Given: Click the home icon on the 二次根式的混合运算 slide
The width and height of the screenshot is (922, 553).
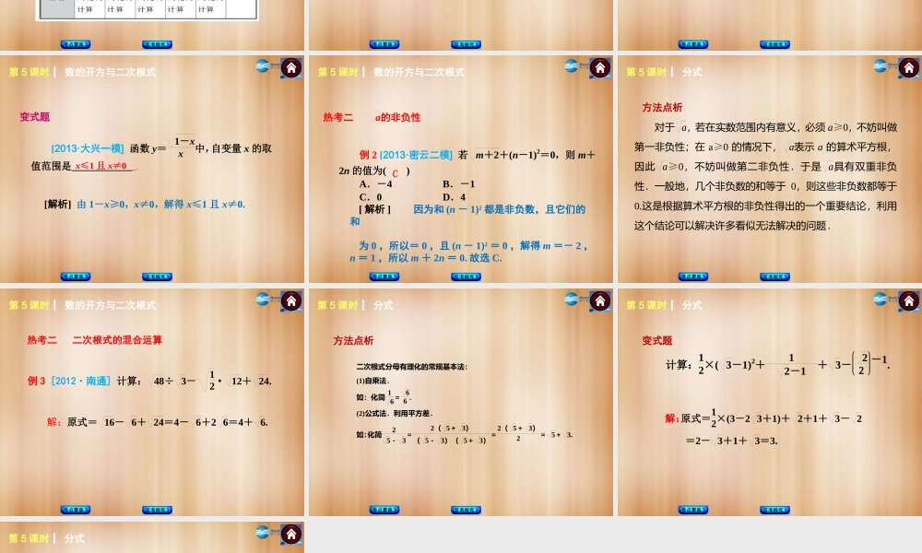Looking at the screenshot, I should [x=291, y=301].
